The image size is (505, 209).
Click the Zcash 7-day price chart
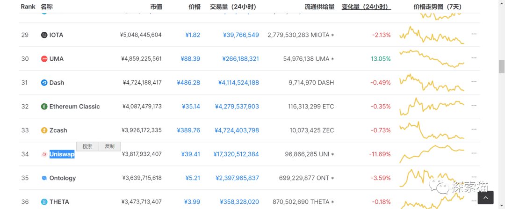click(432, 130)
